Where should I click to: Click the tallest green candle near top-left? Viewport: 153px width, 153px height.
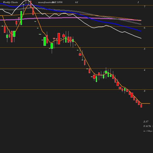click(21, 18)
